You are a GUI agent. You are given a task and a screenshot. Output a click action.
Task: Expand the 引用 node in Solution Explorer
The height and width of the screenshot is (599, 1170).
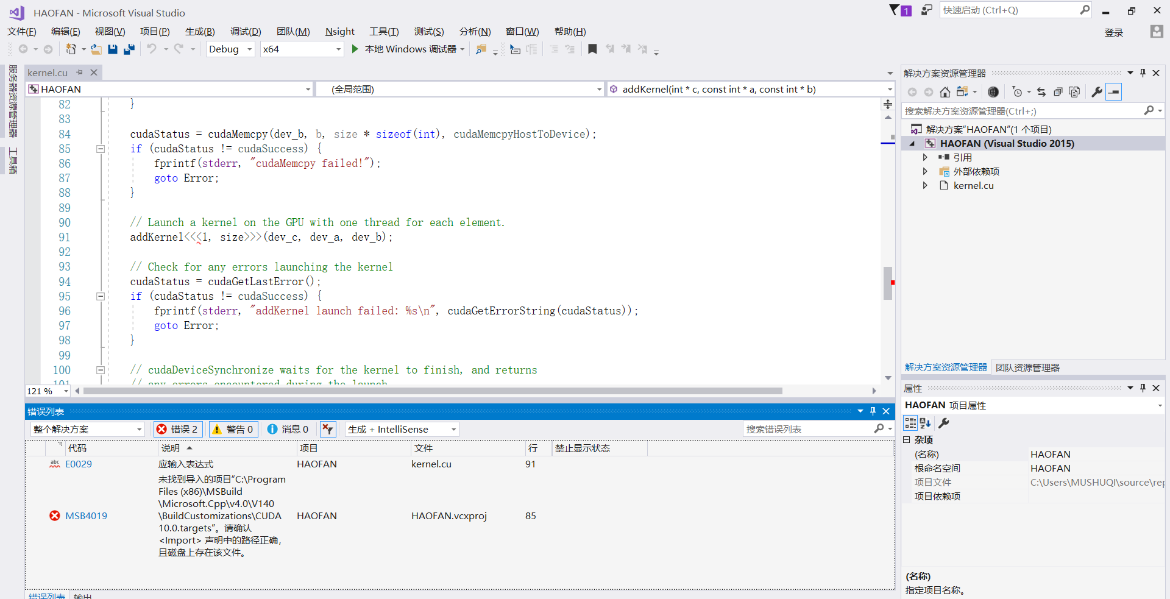tap(925, 157)
